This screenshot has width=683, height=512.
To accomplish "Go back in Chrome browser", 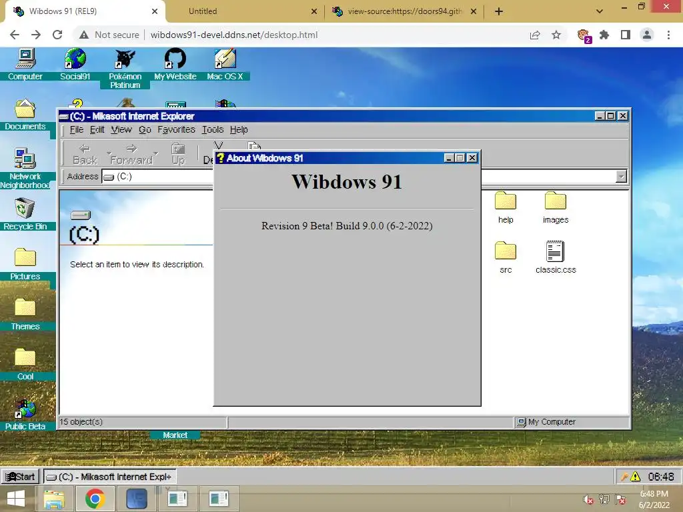I will point(15,35).
